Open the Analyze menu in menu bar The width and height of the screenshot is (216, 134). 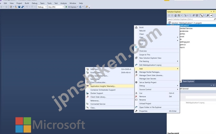click(64, 3)
